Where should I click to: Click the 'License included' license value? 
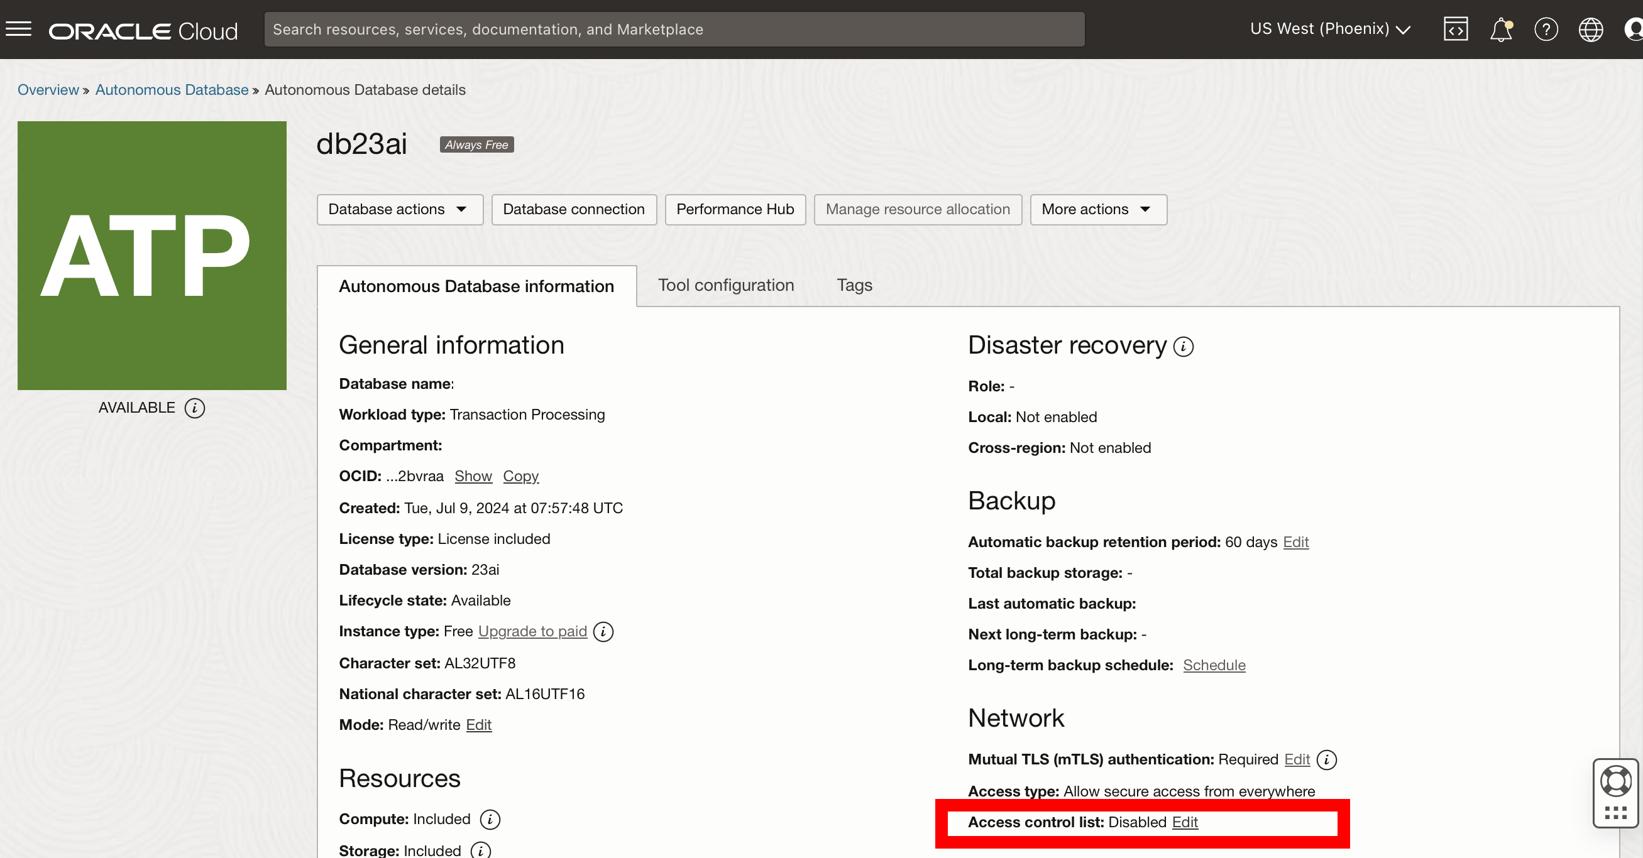pos(493,539)
